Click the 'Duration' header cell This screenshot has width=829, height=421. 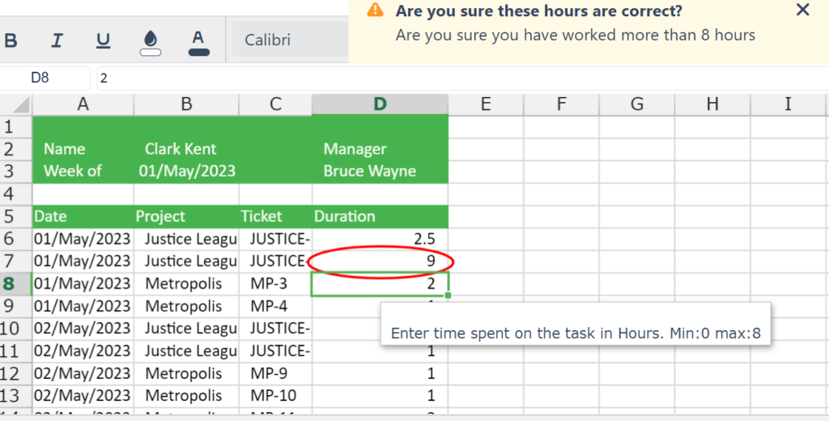tap(380, 216)
